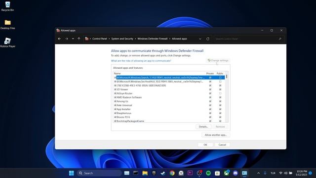Toggle Private checkbox for App Installer
316x178 pixels.
click(x=210, y=109)
